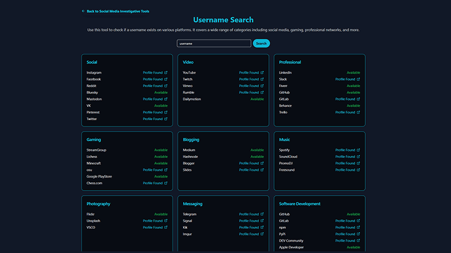Open Vimeo profile external link icon
The height and width of the screenshot is (253, 451).
point(262,86)
